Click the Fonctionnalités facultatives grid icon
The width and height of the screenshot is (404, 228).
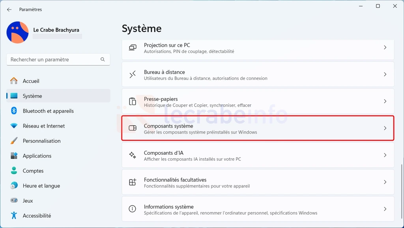click(133, 182)
